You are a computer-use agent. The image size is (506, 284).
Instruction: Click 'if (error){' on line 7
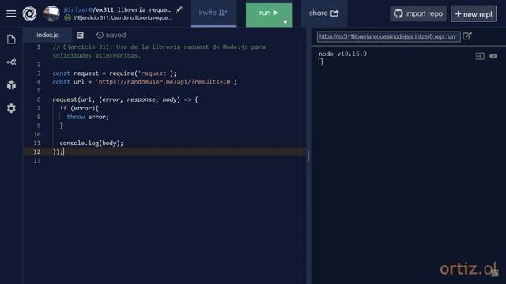tap(79, 108)
